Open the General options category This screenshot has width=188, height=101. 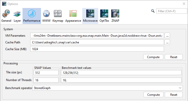(x=6, y=16)
